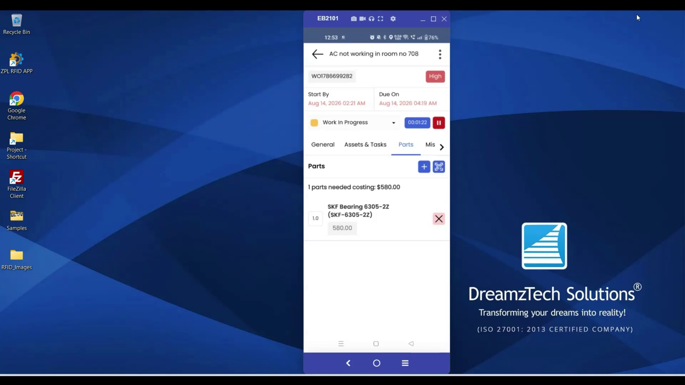Edit the 1.0 quantity field
The image size is (685, 385).
315,218
